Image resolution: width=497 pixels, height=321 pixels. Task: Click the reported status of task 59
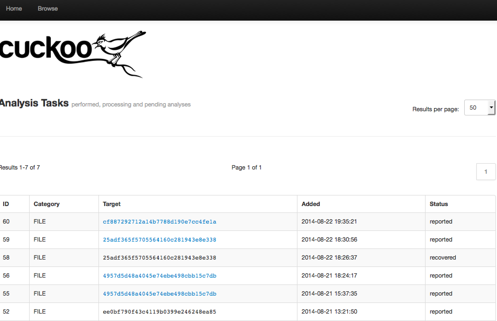pyautogui.click(x=441, y=239)
